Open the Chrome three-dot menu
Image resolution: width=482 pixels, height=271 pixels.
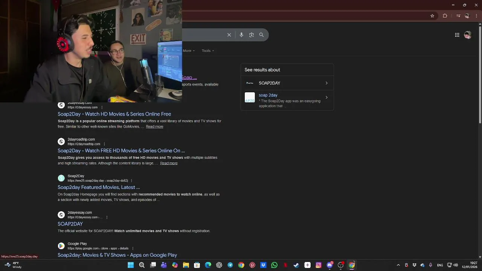[x=476, y=16]
